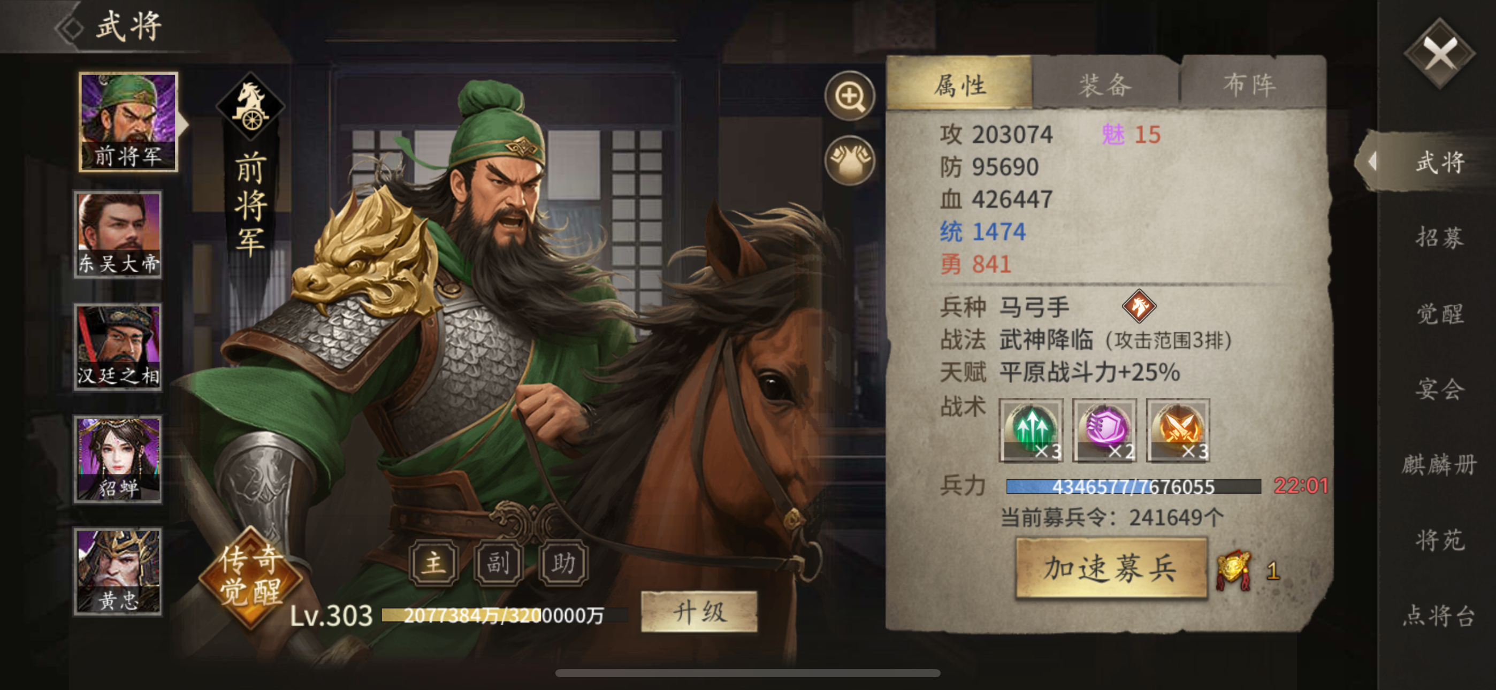Toggle the 助 assistant general slot

(563, 562)
